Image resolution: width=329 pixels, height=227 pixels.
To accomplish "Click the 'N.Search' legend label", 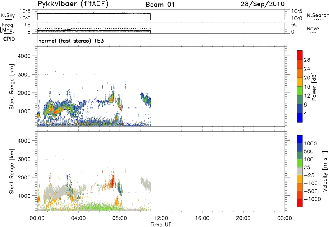I will 317,15.
